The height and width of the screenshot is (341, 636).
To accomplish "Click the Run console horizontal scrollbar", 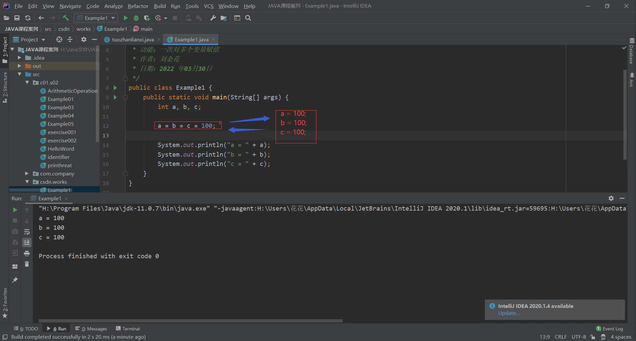I will point(190,321).
